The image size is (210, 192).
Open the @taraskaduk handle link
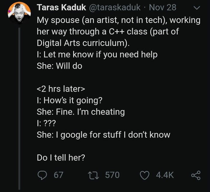click(115, 8)
